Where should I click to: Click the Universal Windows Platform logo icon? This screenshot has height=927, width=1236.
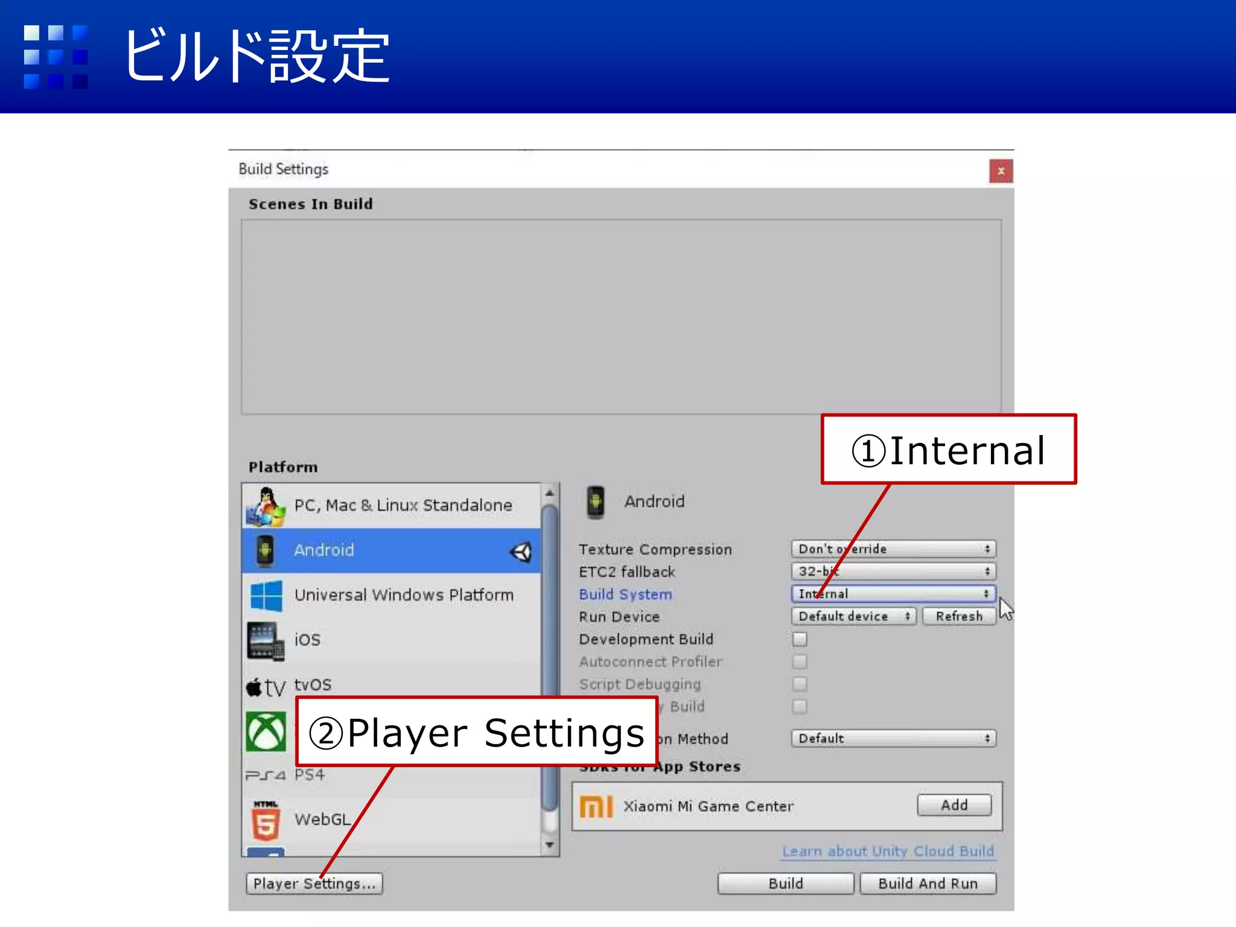pyautogui.click(x=266, y=596)
